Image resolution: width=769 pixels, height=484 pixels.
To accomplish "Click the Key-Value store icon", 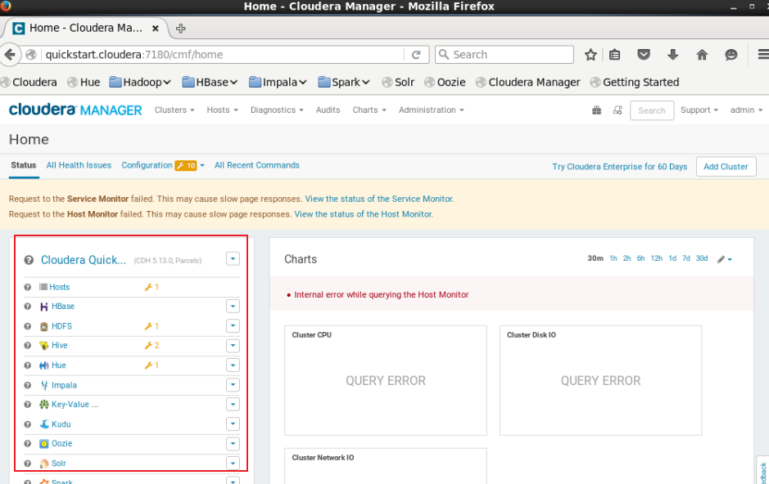I will [43, 404].
